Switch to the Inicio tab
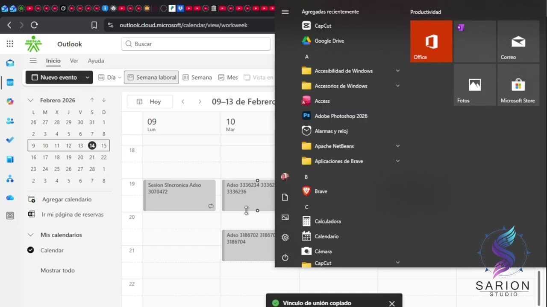Image resolution: width=547 pixels, height=307 pixels. pyautogui.click(x=53, y=61)
